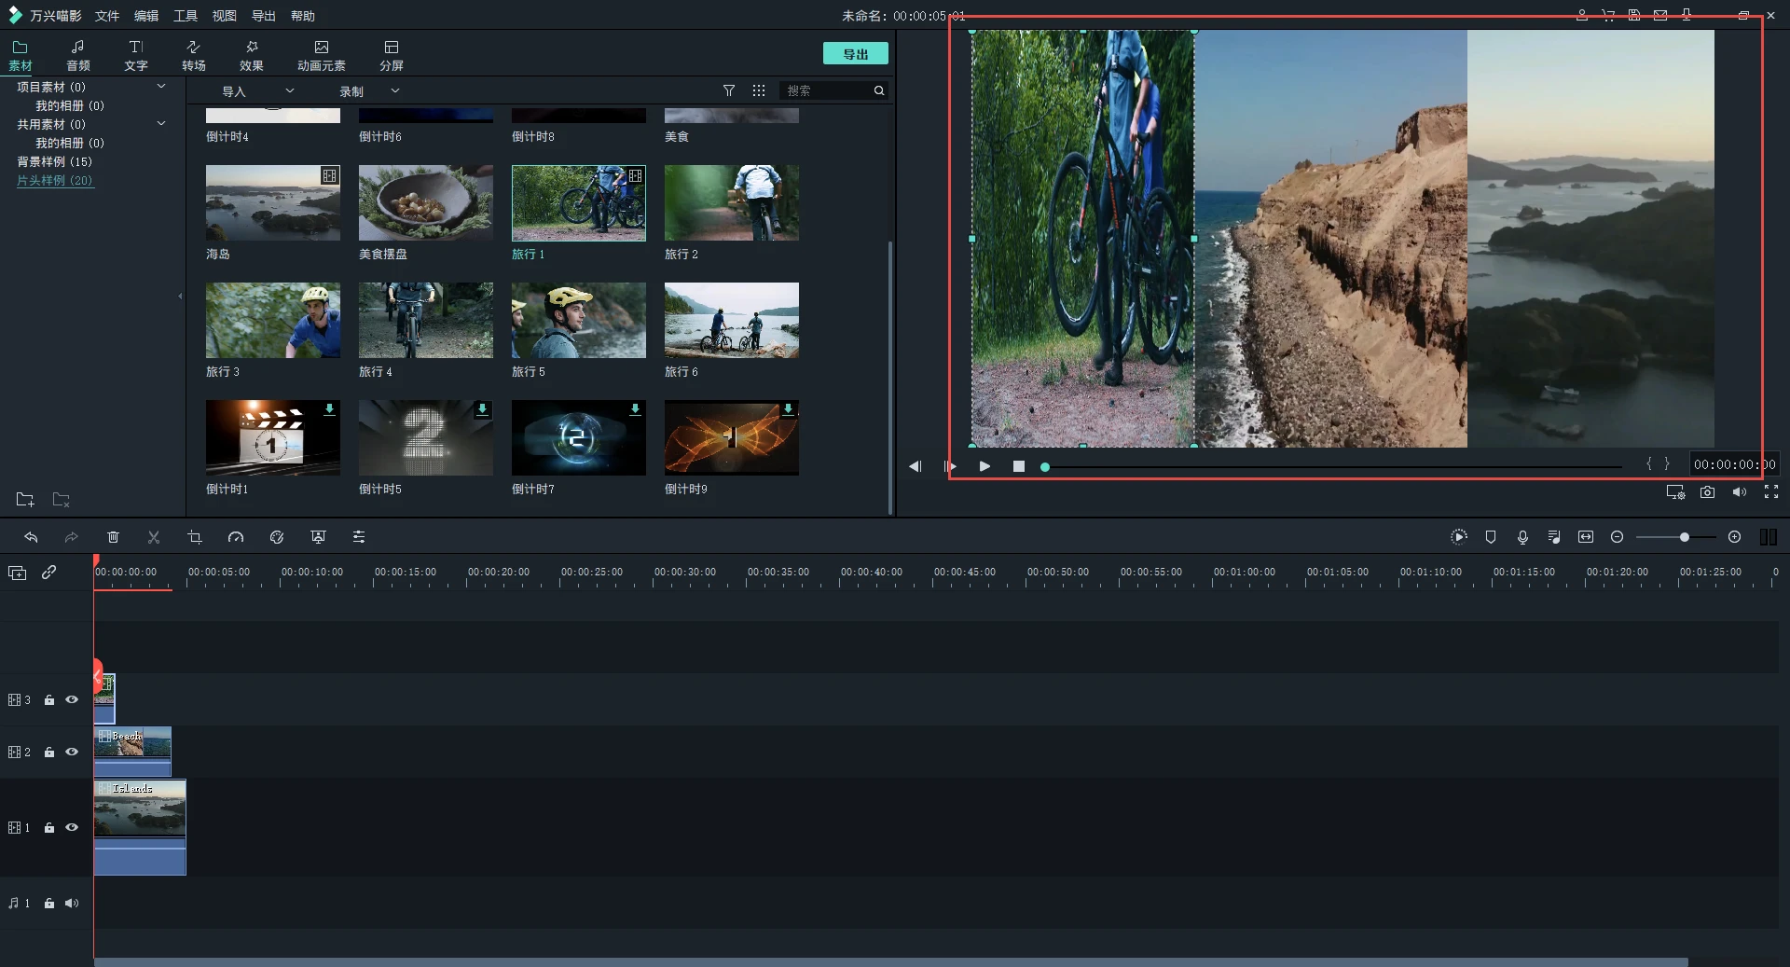Image resolution: width=1790 pixels, height=967 pixels.
Task: Click the preview progress slider handle
Action: pyautogui.click(x=1045, y=467)
